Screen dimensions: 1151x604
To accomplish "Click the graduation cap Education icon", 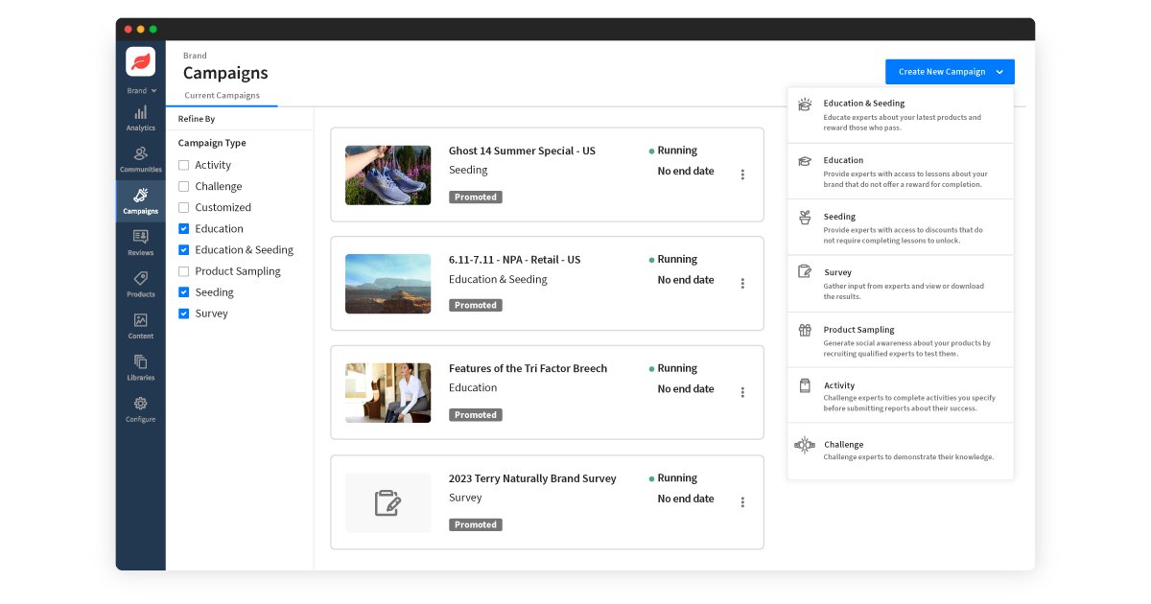I will click(805, 161).
